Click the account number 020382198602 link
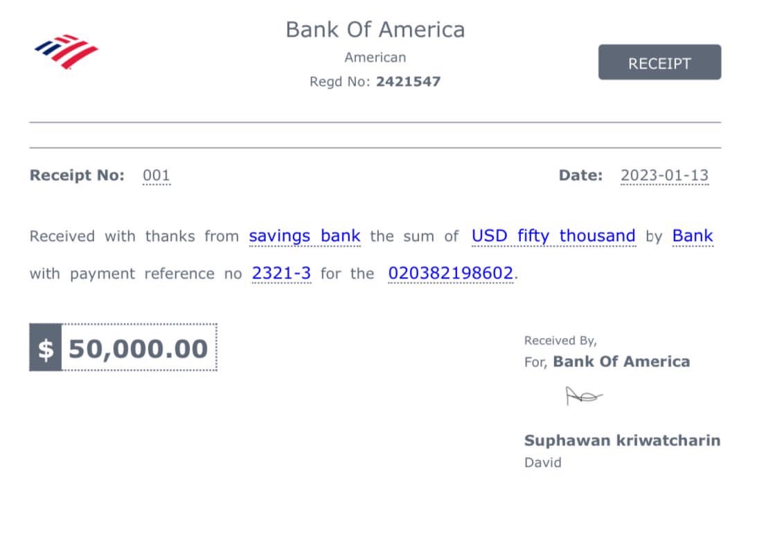The height and width of the screenshot is (543, 764). (451, 274)
